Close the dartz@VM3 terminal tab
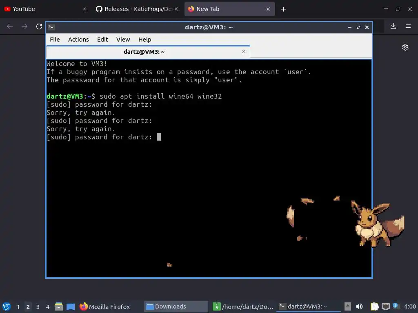The image size is (418, 313). (243, 51)
